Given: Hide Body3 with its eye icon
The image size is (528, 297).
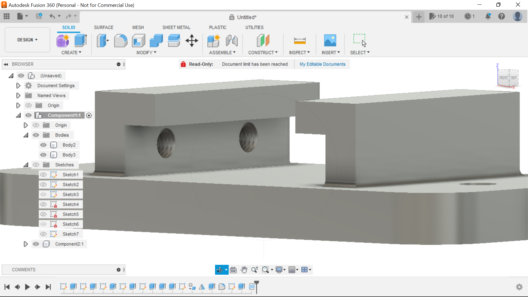Looking at the screenshot, I should (x=43, y=155).
